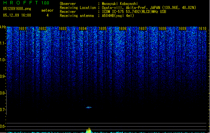Click the HROFFT 1.0.0 title text
The width and height of the screenshot is (210, 133).
[26, 3]
